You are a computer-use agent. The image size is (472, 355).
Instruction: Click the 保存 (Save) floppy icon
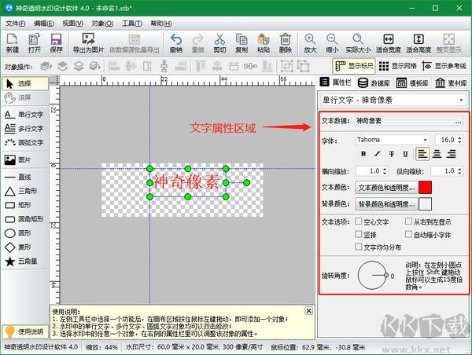click(x=56, y=43)
